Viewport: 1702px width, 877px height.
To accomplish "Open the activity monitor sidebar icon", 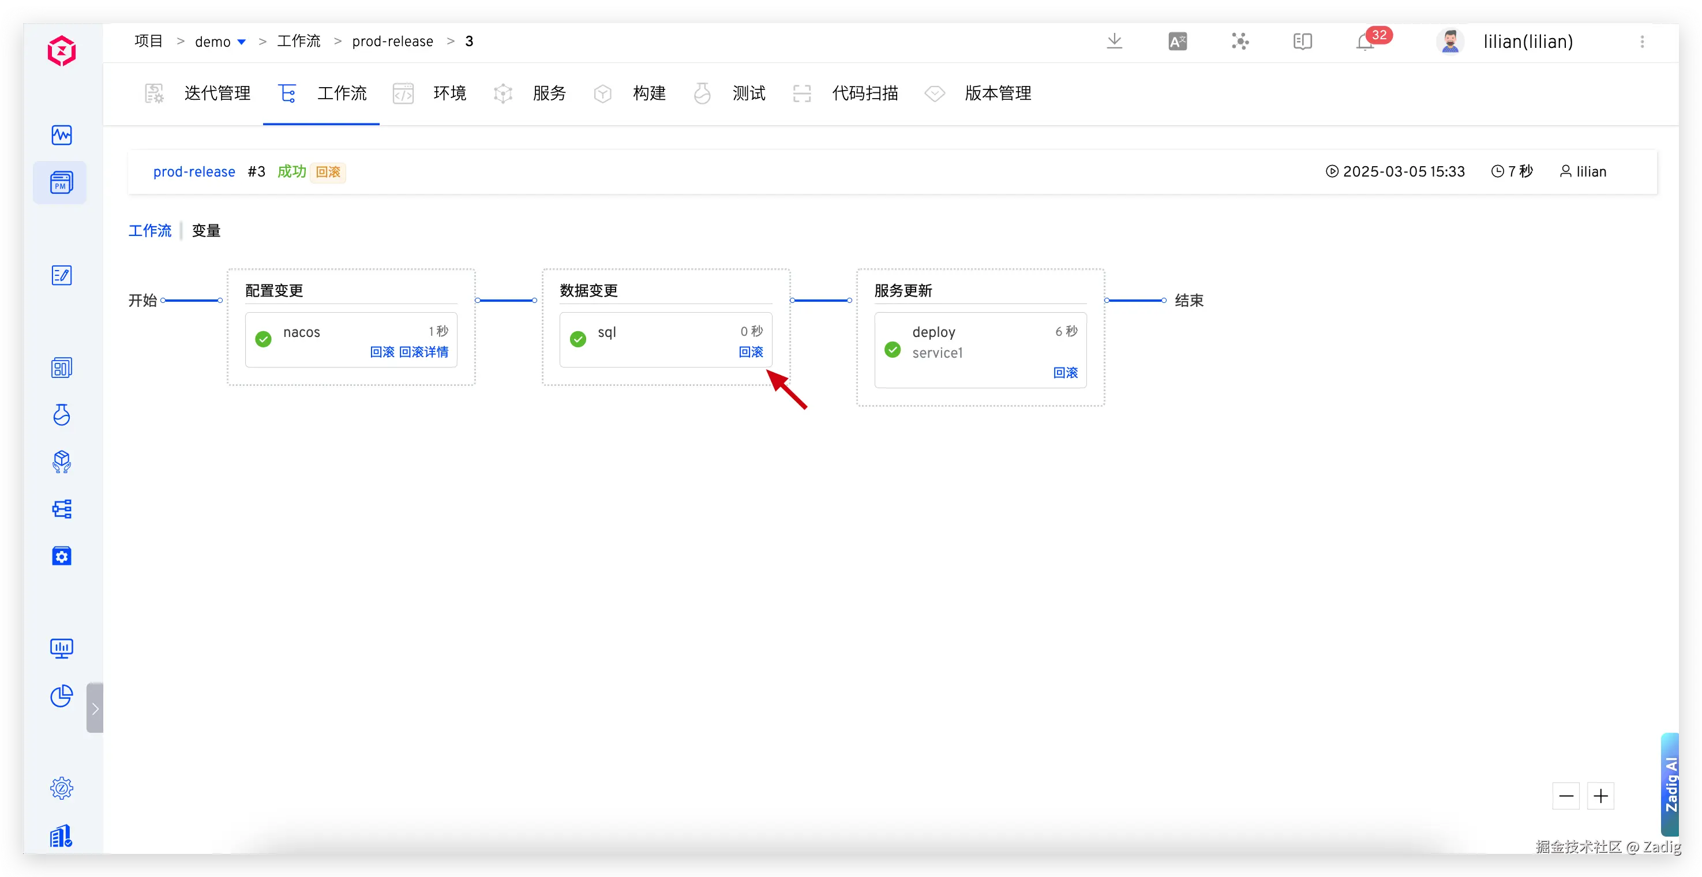I will coord(62,135).
